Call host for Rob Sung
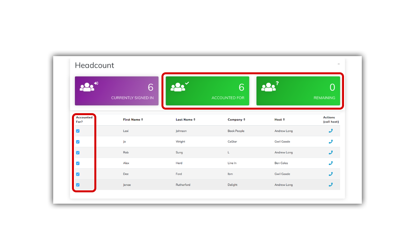Image resolution: width=415 pixels, height=240 pixels. tap(331, 152)
